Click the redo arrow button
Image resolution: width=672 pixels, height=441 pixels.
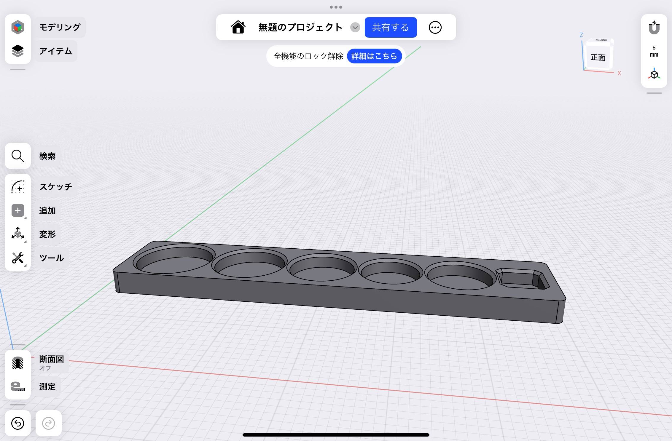point(49,423)
